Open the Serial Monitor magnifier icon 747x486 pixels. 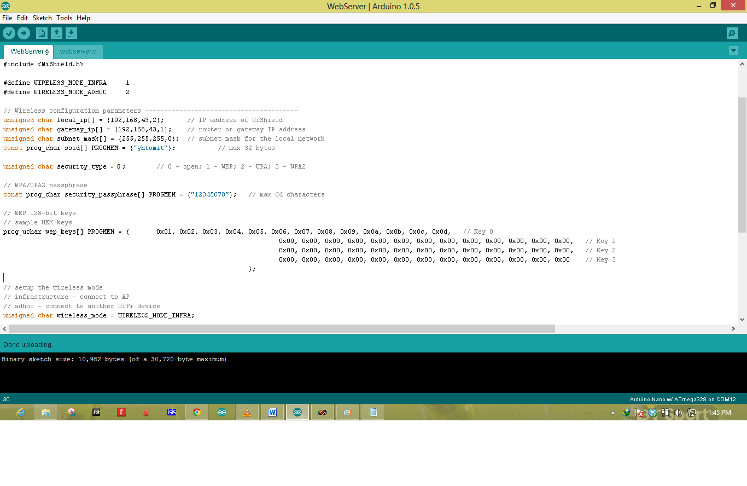(x=732, y=33)
